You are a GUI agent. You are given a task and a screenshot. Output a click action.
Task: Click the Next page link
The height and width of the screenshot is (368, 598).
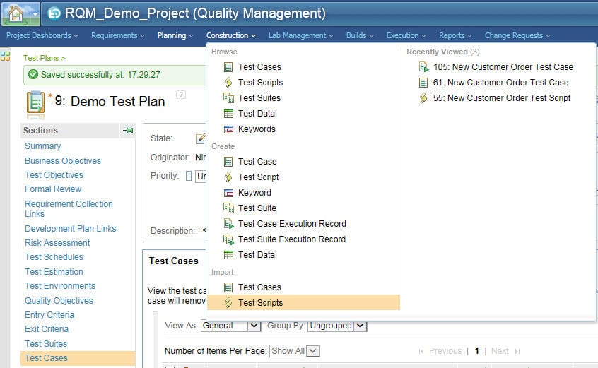coord(500,351)
